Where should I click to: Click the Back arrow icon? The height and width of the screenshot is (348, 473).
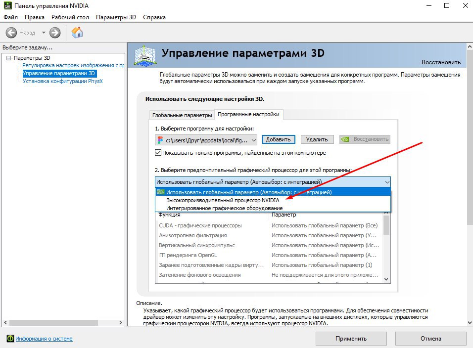[11, 33]
